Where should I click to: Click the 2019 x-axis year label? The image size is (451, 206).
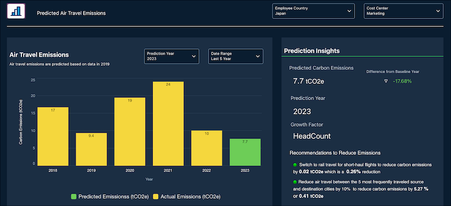(x=91, y=171)
